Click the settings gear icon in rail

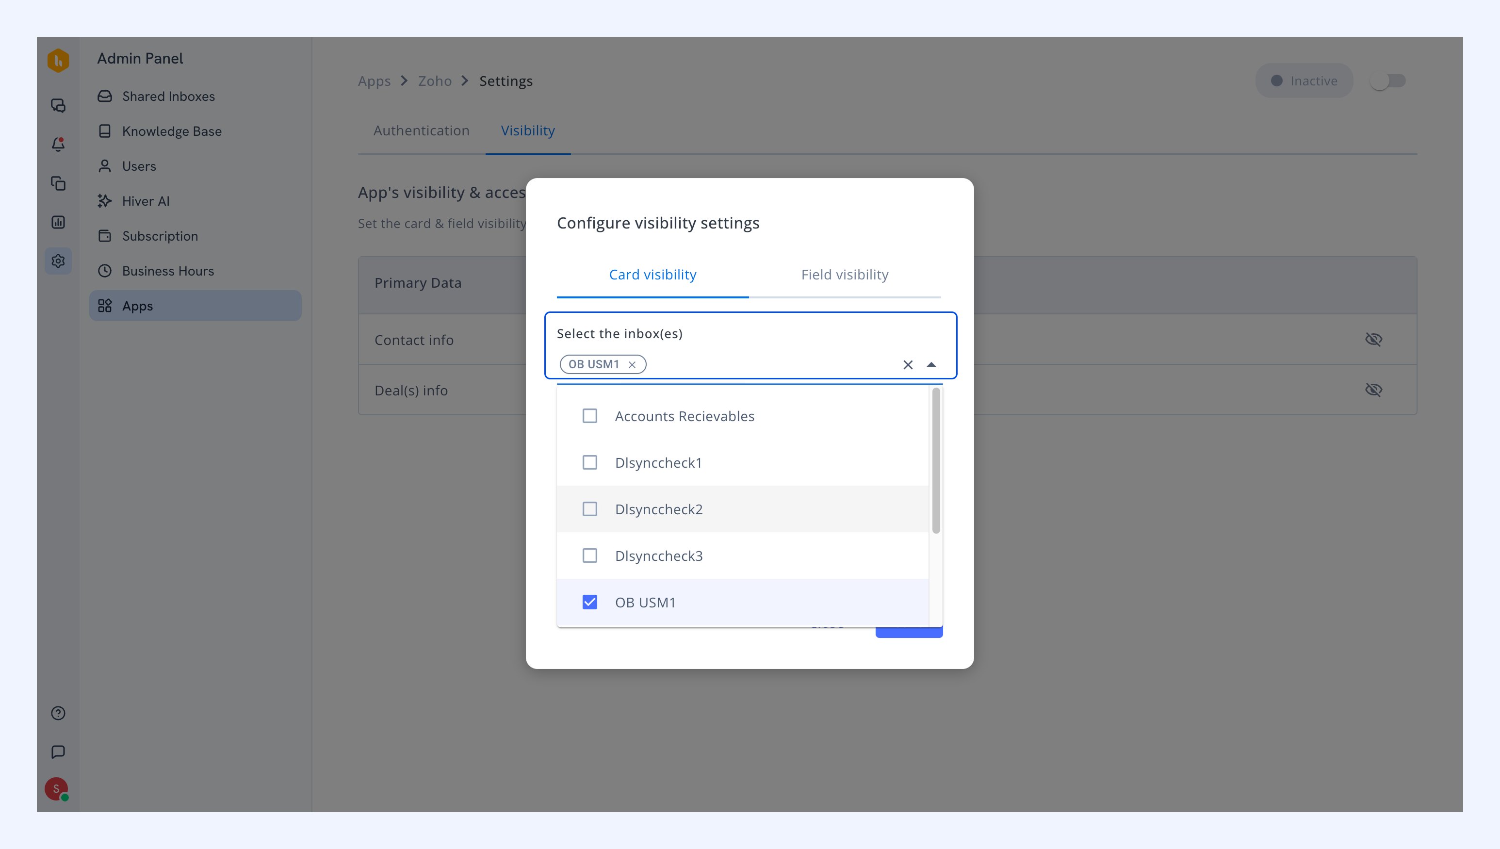(x=58, y=261)
